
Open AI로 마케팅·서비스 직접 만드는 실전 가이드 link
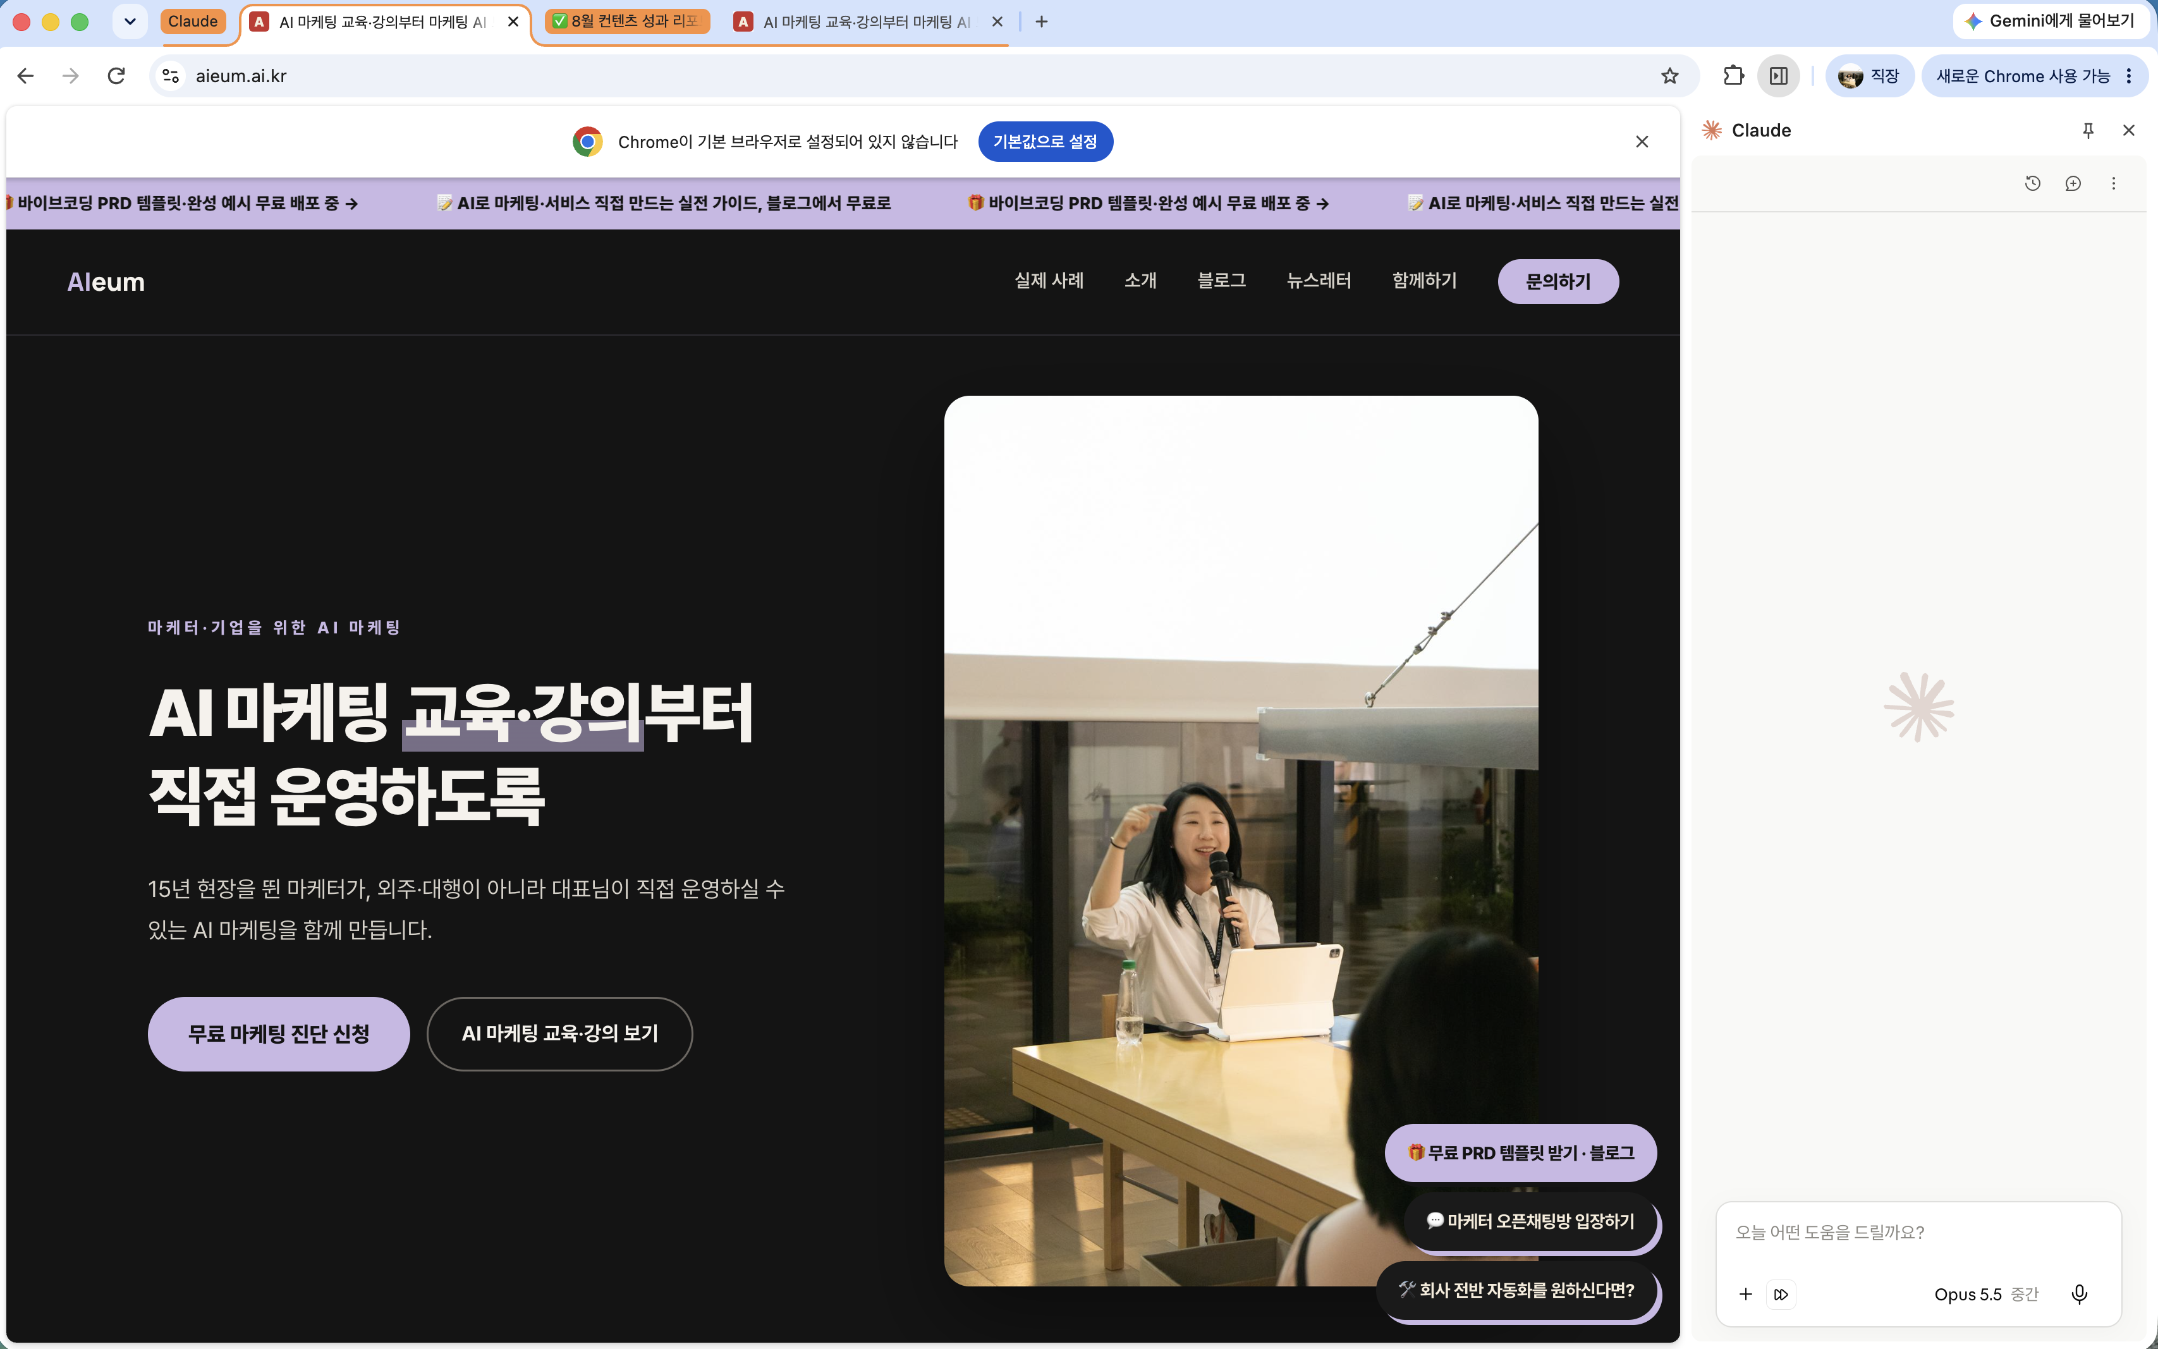[664, 204]
